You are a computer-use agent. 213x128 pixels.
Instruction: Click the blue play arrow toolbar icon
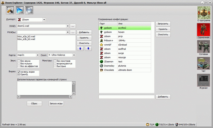pos(20,10)
